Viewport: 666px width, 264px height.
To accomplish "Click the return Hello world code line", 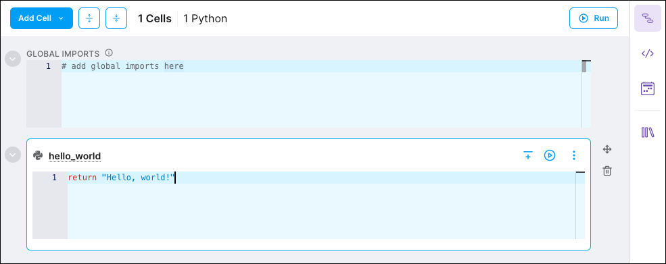I will pos(322,178).
